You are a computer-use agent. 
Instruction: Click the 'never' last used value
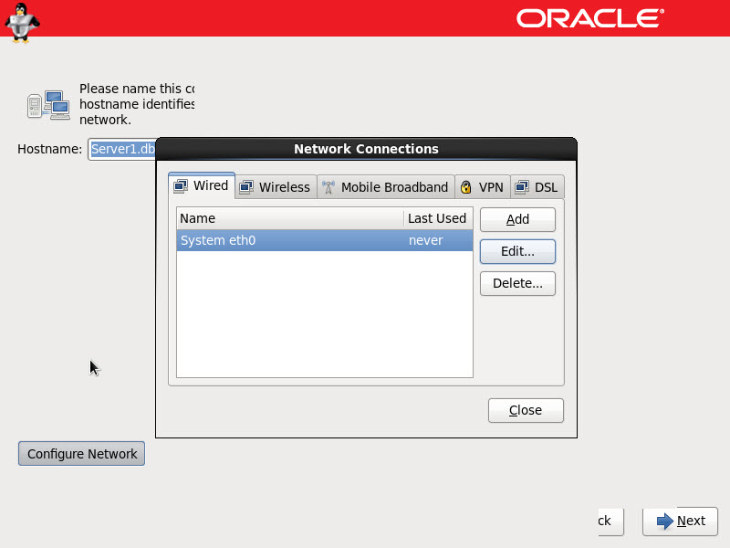(x=425, y=240)
